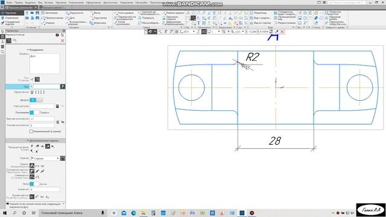Click the search commands field

pyautogui.click(x=347, y=2)
